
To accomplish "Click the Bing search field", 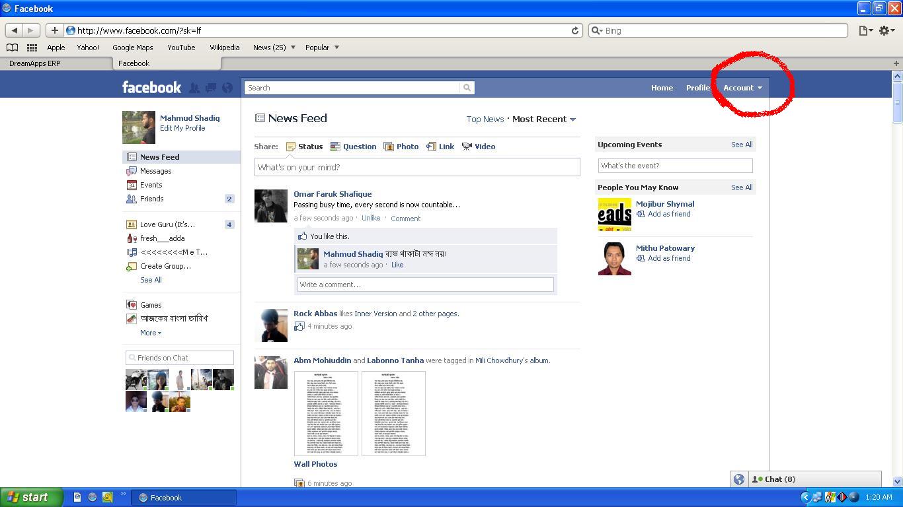I will [x=718, y=30].
